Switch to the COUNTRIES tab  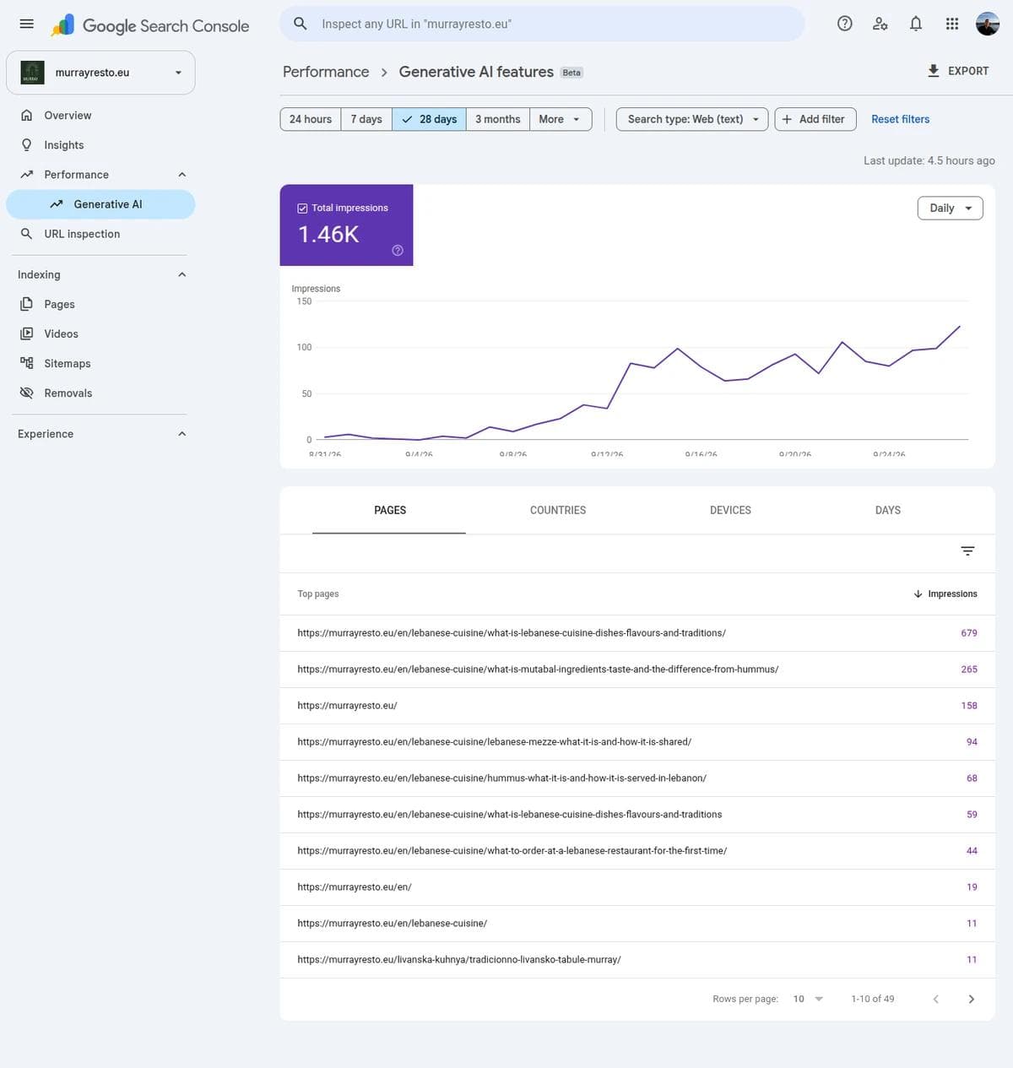pos(558,510)
